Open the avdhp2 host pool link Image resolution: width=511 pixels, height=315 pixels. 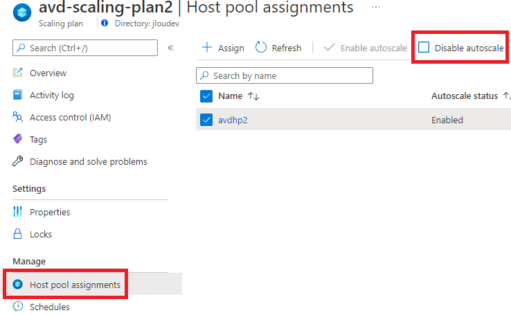point(233,120)
